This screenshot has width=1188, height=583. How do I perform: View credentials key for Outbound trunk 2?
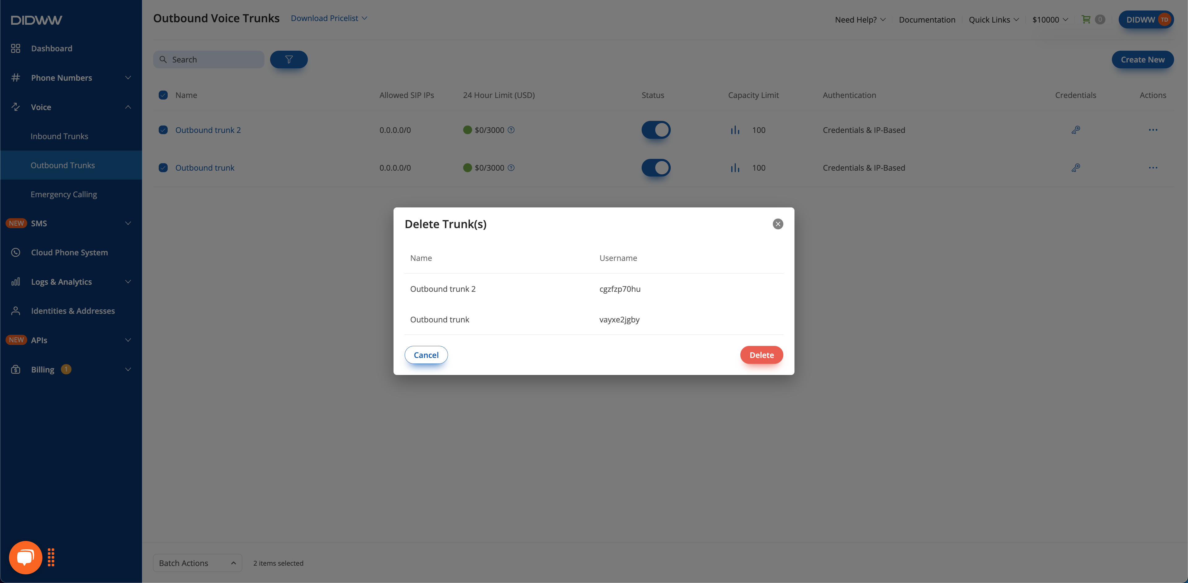[x=1075, y=130]
